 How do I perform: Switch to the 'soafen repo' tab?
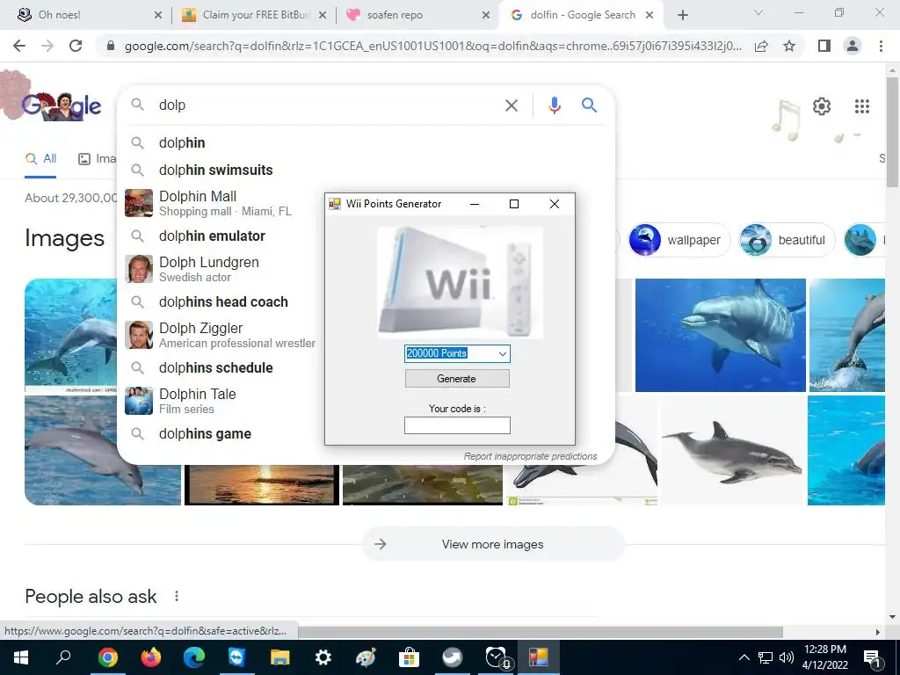(417, 15)
